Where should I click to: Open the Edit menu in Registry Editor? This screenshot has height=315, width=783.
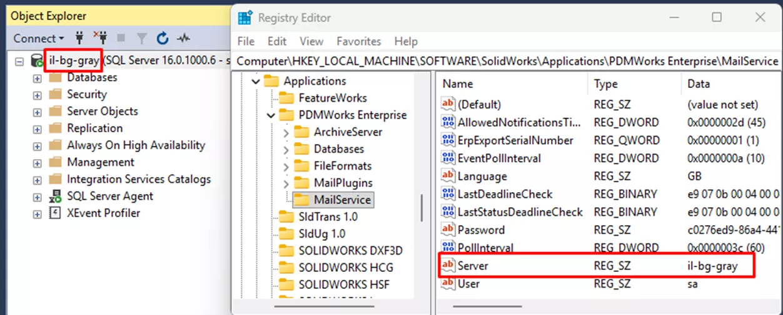[x=277, y=41]
